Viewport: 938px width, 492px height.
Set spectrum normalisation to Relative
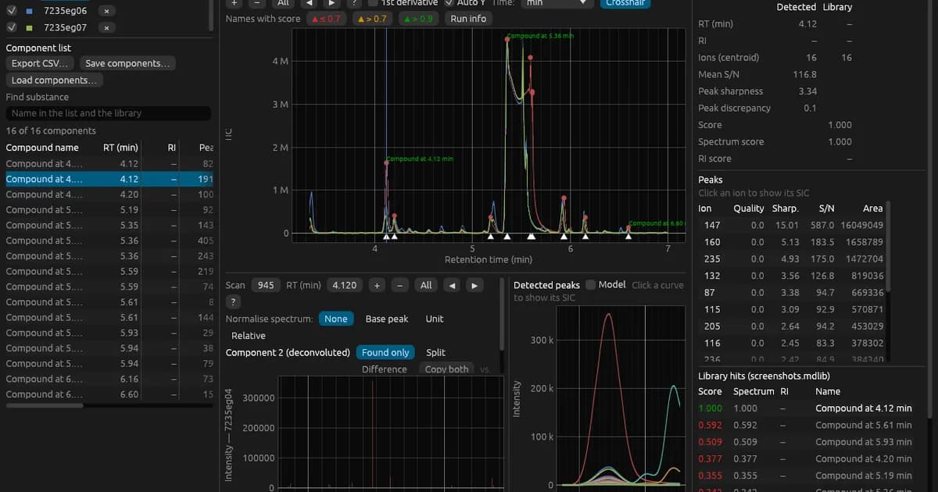click(x=249, y=336)
